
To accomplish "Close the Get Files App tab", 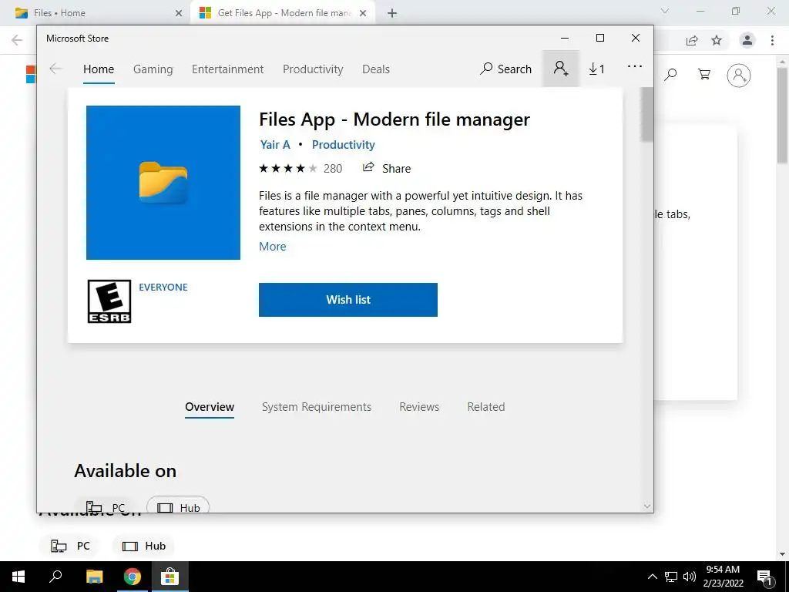I will 363,13.
